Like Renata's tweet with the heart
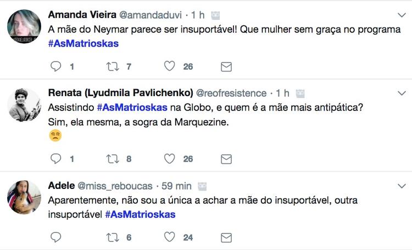 pos(170,159)
